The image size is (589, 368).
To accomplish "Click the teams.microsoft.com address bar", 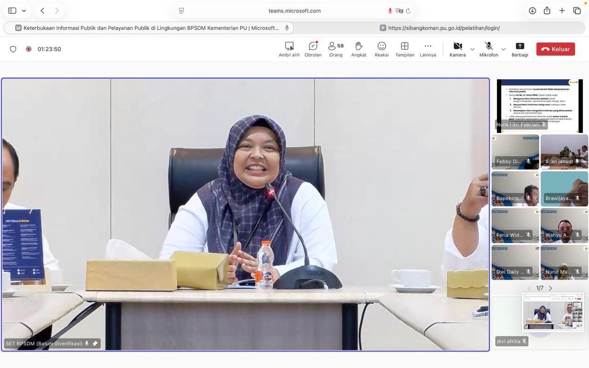I will (294, 11).
